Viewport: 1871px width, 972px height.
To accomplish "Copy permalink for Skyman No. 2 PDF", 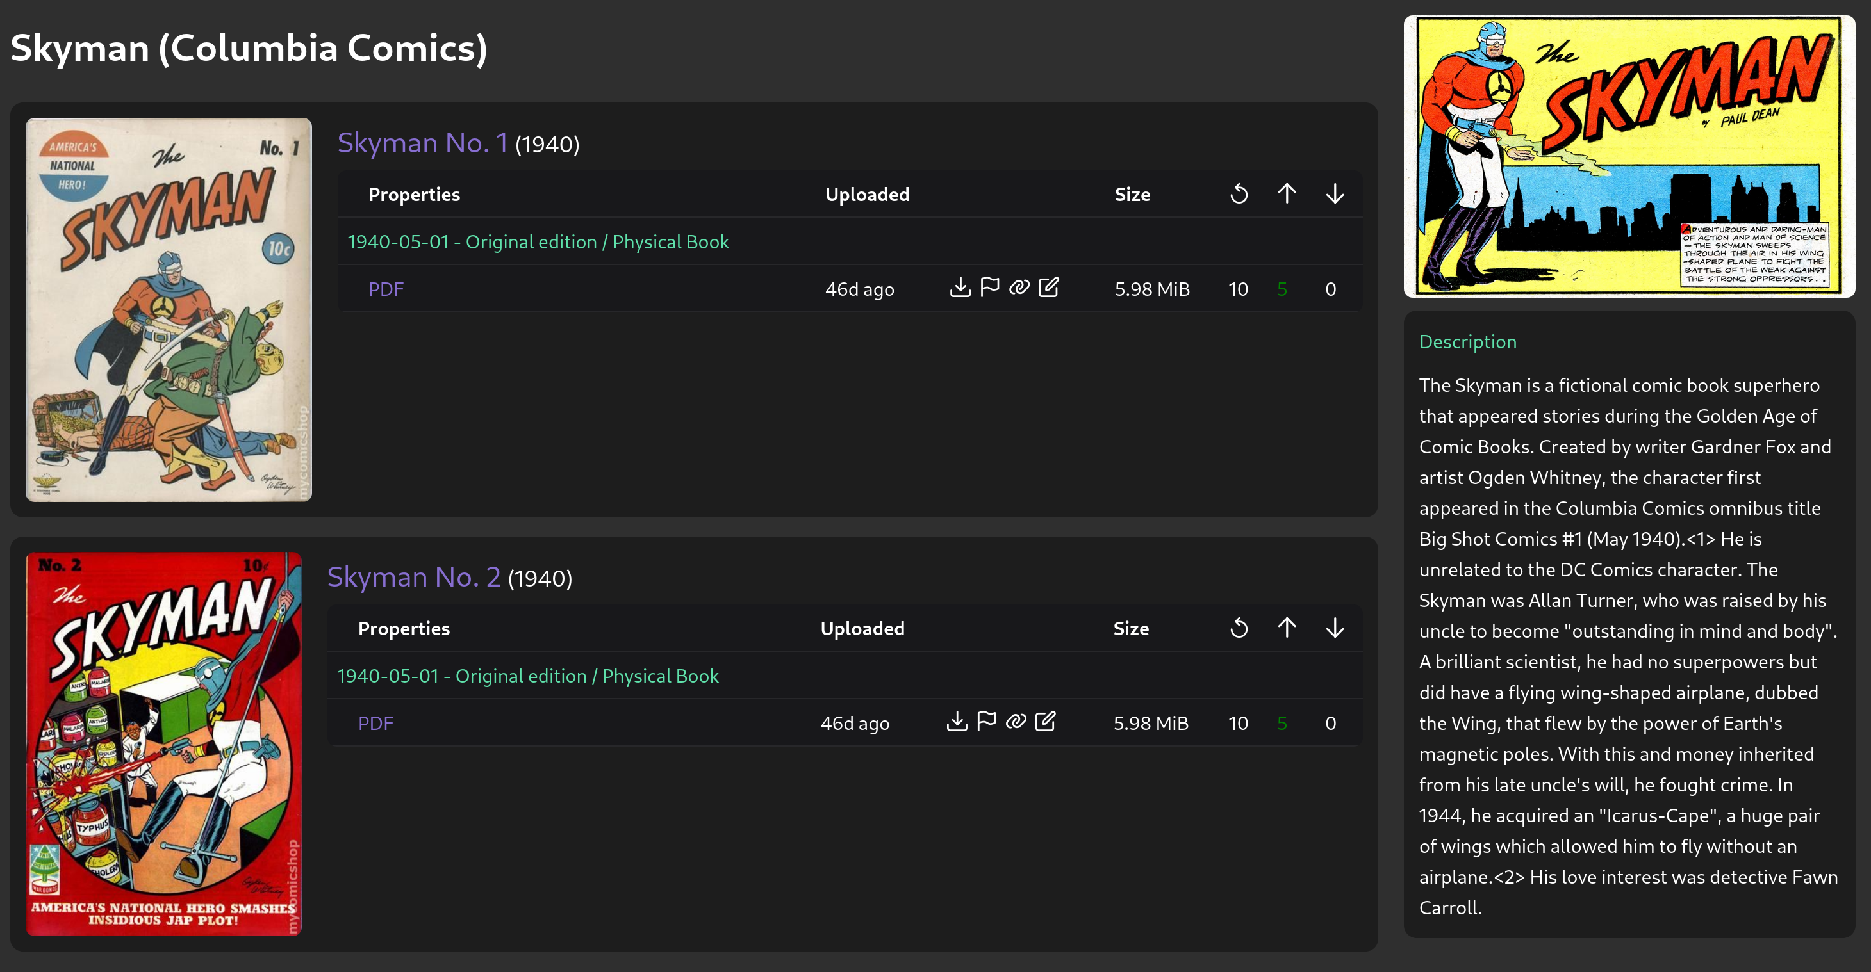I will (x=1016, y=722).
